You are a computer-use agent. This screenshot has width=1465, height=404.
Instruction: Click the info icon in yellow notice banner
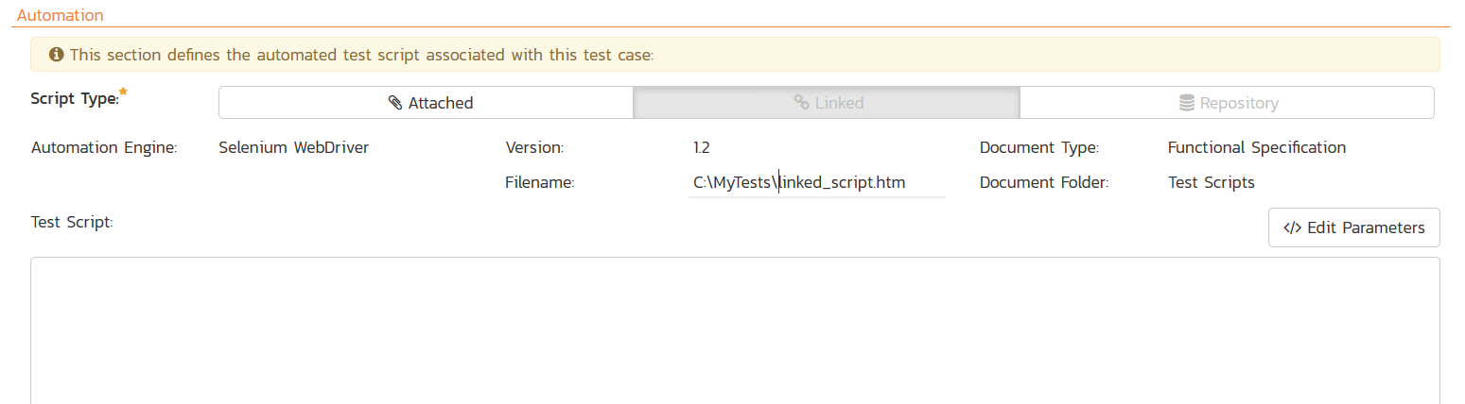click(x=56, y=55)
